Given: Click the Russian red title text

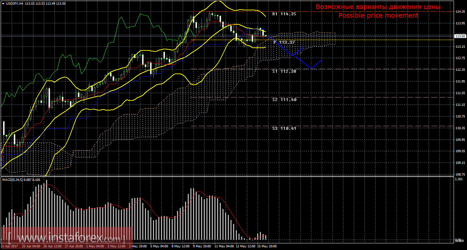Looking at the screenshot, I should pyautogui.click(x=378, y=7).
